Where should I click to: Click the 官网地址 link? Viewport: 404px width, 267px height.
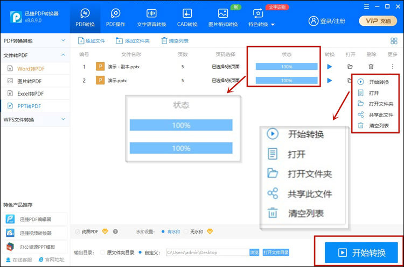pos(51,259)
